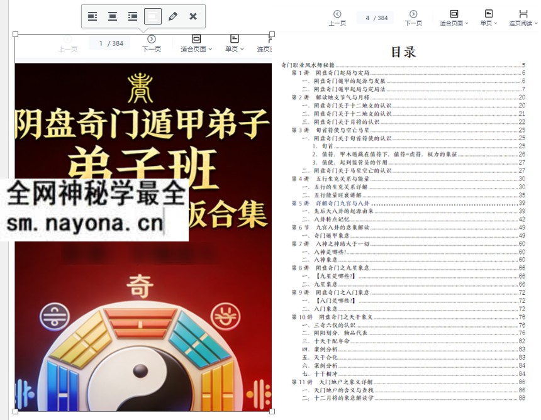
Task: Click contents entry 第1讲 阴盘奇门起局与定局
Action: click(x=408, y=73)
